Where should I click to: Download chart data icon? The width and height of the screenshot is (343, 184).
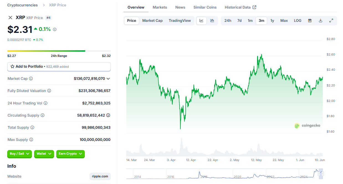tap(321, 21)
